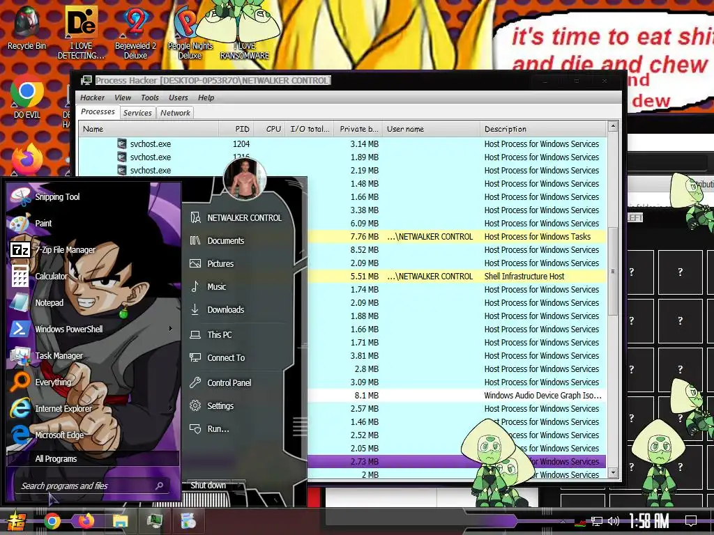Start the Calculator app

[93, 276]
